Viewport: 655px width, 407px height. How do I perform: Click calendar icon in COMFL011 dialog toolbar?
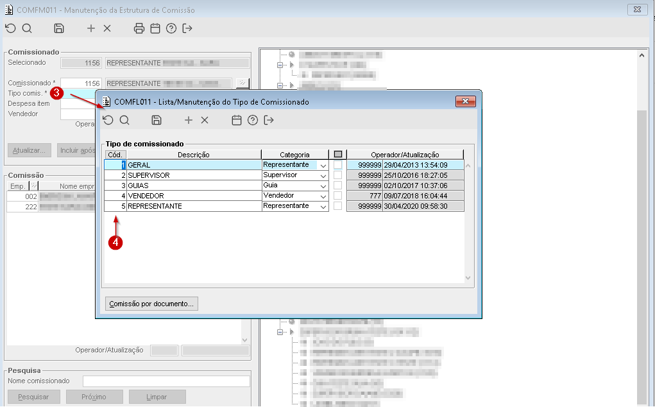[x=237, y=120]
